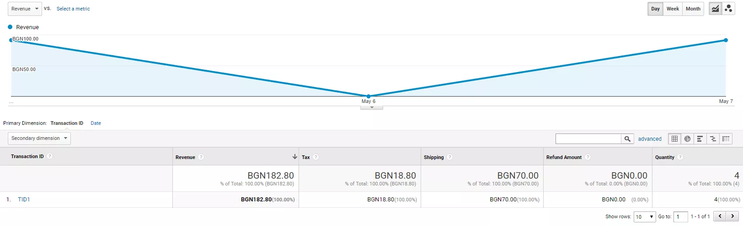
Task: Click the first data point on the chart
Action: point(11,40)
